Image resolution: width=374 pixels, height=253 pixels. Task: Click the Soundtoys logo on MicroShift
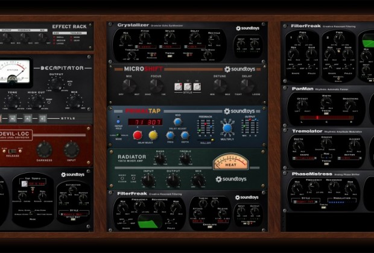pos(239,69)
